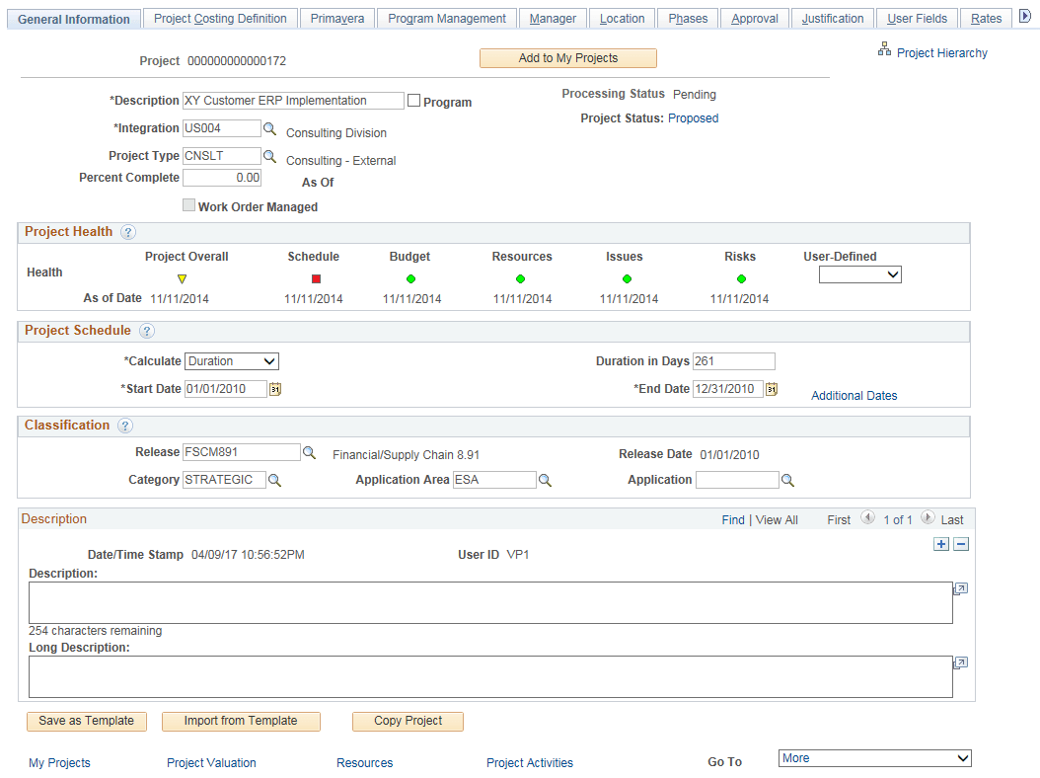1040x778 pixels.
Task: Switch to the Approval tab
Action: click(754, 18)
